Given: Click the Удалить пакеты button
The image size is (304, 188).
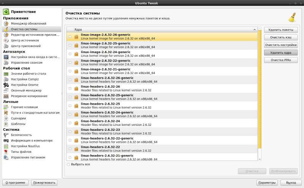Looking at the screenshot, I should click(x=281, y=30).
